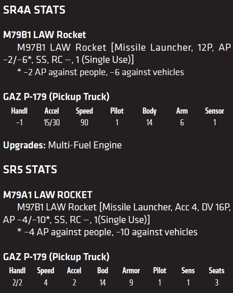Click the Armor value 9

(x=131, y=283)
